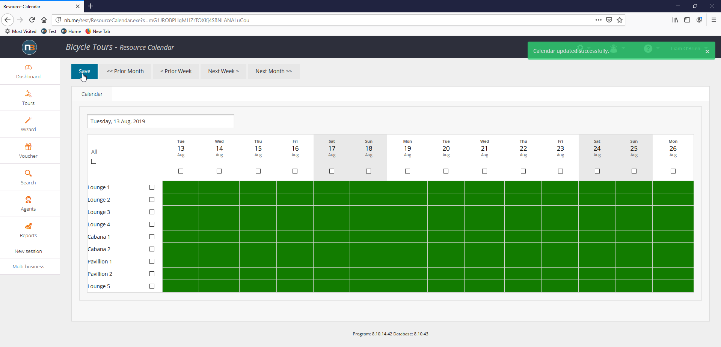
Task: Open Firefox account icon
Action: pos(699,20)
